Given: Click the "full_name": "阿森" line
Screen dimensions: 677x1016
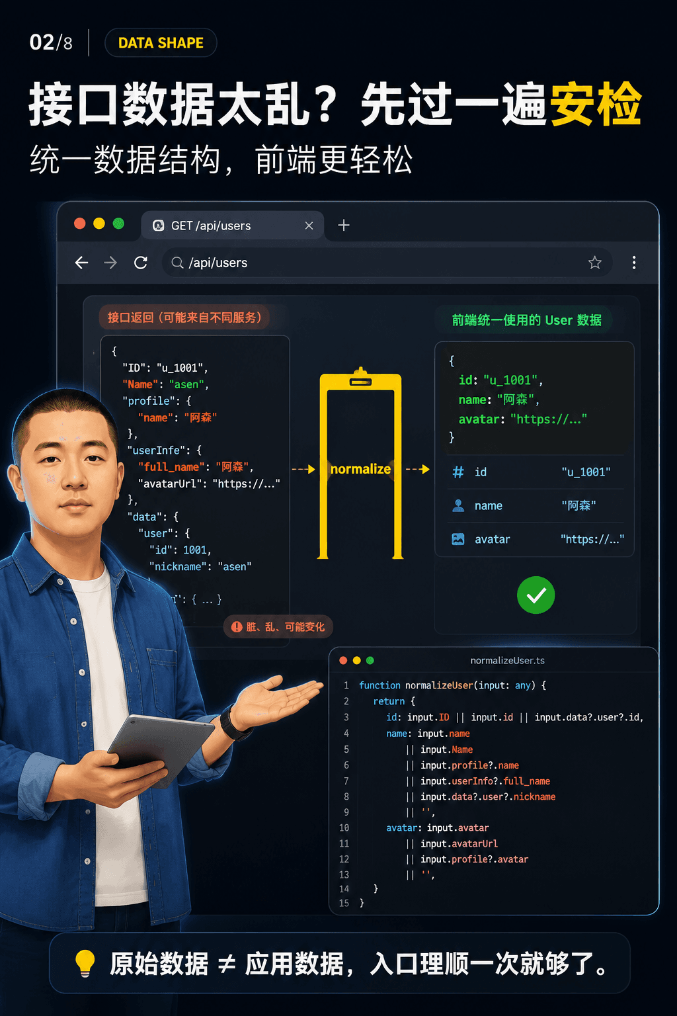Looking at the screenshot, I should tap(196, 467).
